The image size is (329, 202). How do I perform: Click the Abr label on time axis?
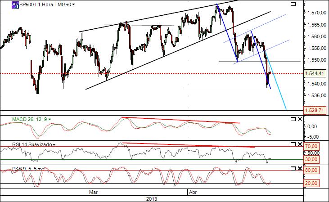193,192
